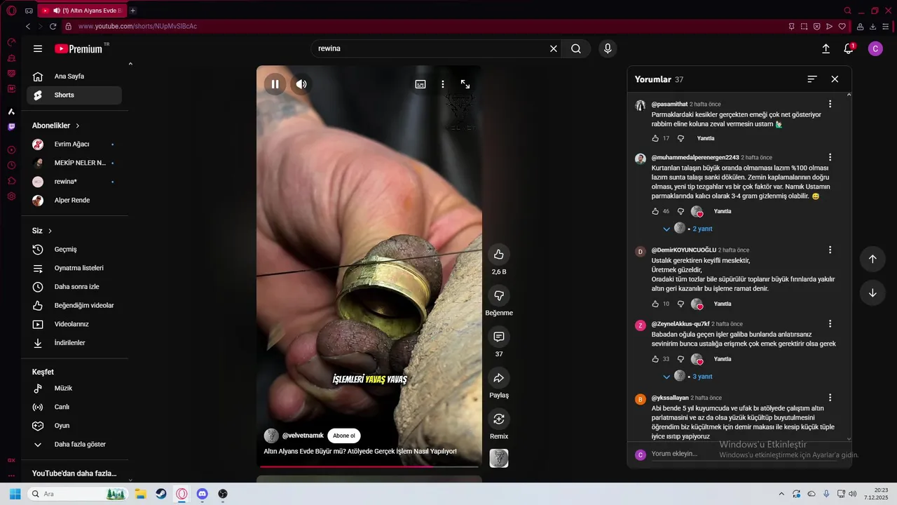Mute the Shorts video volume

[301, 84]
